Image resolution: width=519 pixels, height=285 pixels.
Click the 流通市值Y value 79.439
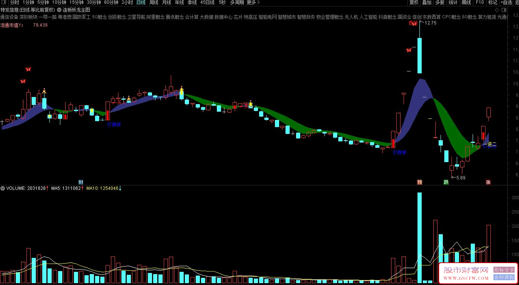click(40, 25)
